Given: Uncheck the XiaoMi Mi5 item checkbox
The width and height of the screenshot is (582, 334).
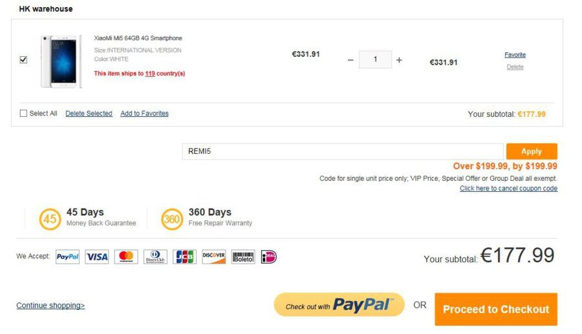Looking at the screenshot, I should (23, 59).
